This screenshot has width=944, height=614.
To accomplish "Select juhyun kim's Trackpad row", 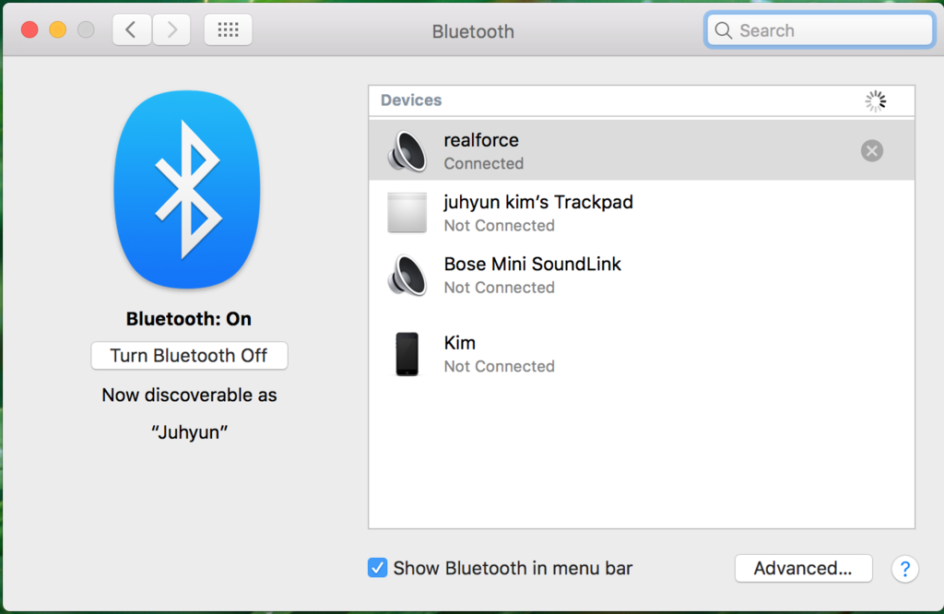I will [642, 212].
